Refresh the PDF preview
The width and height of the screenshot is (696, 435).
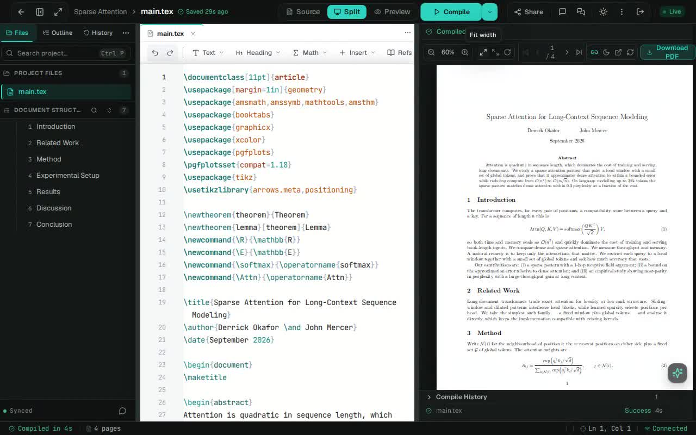tap(630, 52)
